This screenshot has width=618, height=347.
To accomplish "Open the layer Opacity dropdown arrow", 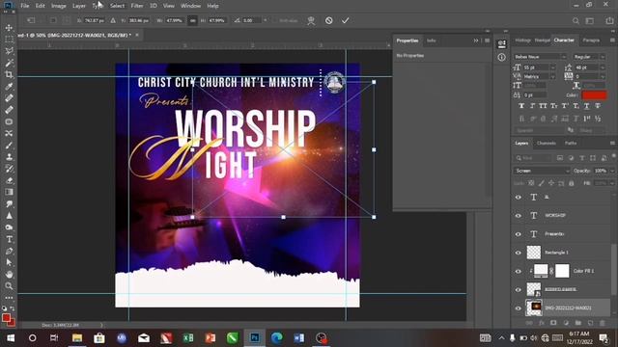I will tap(612, 171).
